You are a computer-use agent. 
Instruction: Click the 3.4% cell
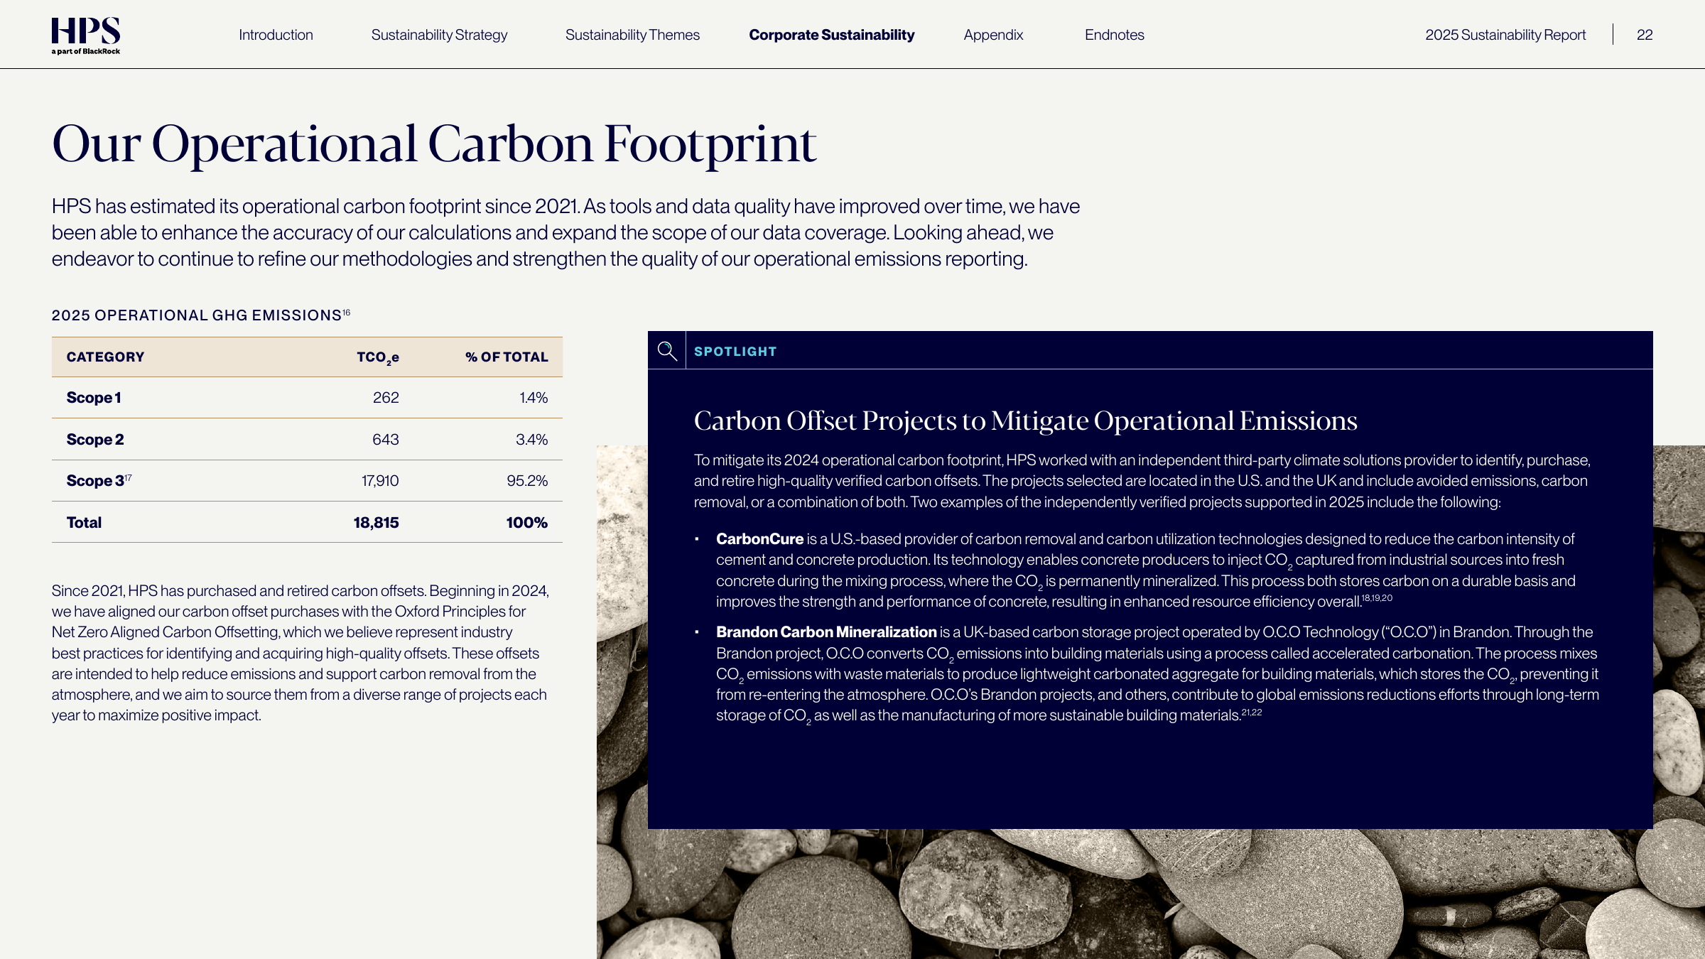(x=532, y=440)
